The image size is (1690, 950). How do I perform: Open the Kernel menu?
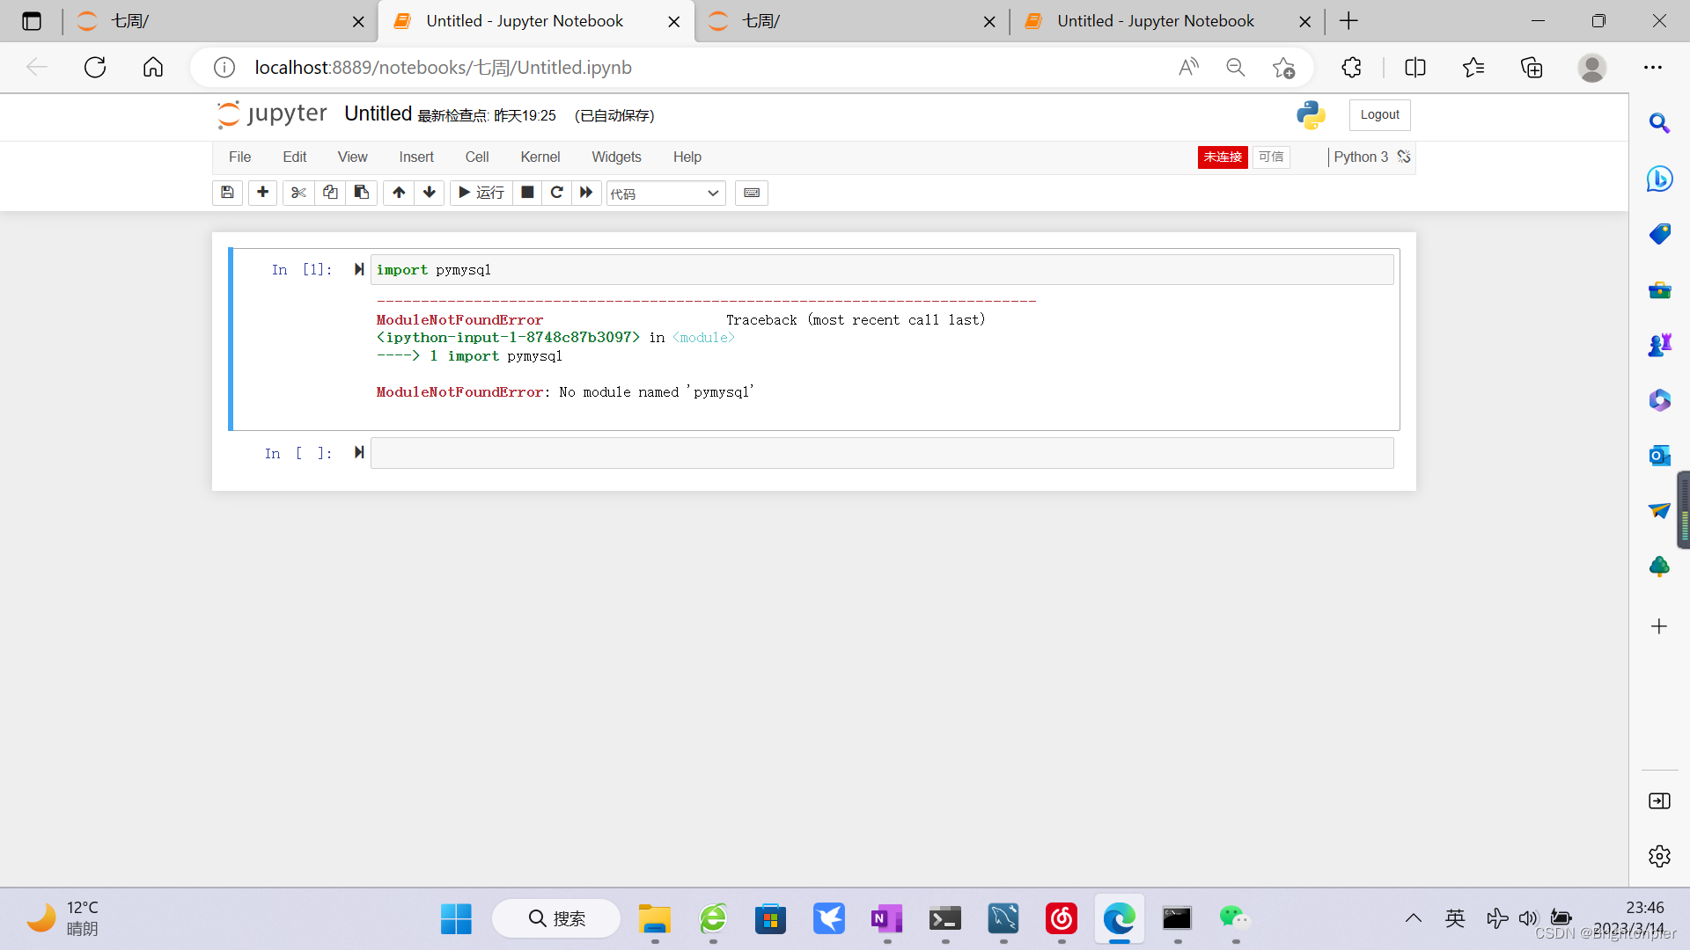coord(540,157)
